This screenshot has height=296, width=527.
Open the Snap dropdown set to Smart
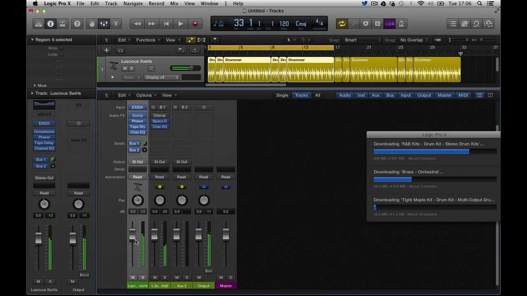click(362, 40)
